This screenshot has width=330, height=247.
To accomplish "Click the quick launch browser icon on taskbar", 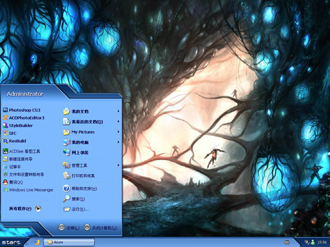I will (37, 242).
